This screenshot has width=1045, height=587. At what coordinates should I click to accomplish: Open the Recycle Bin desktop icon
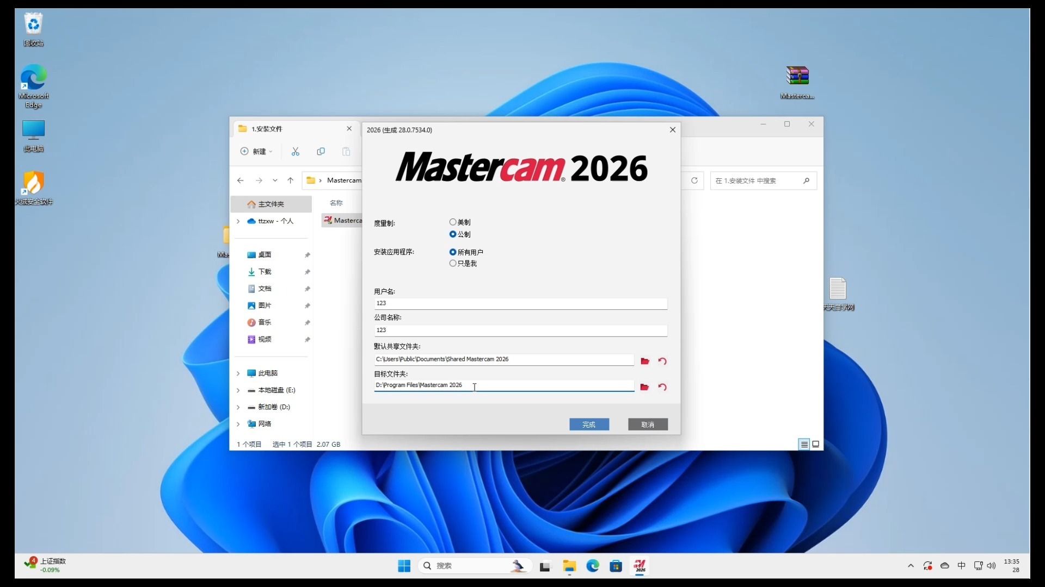coord(34,29)
